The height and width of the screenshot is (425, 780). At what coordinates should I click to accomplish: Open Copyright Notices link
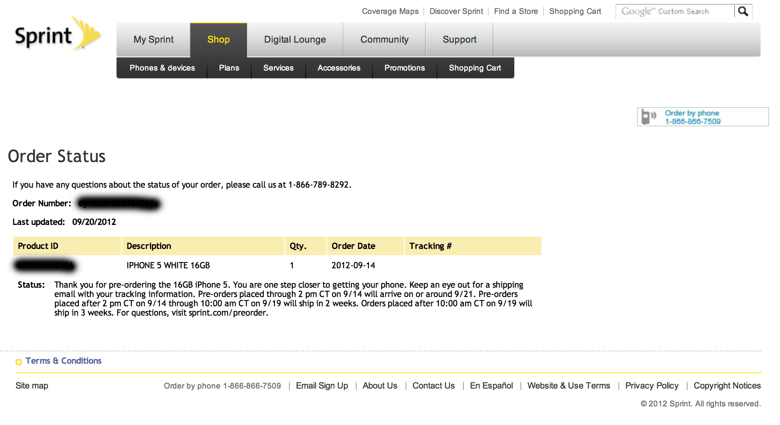[727, 385]
